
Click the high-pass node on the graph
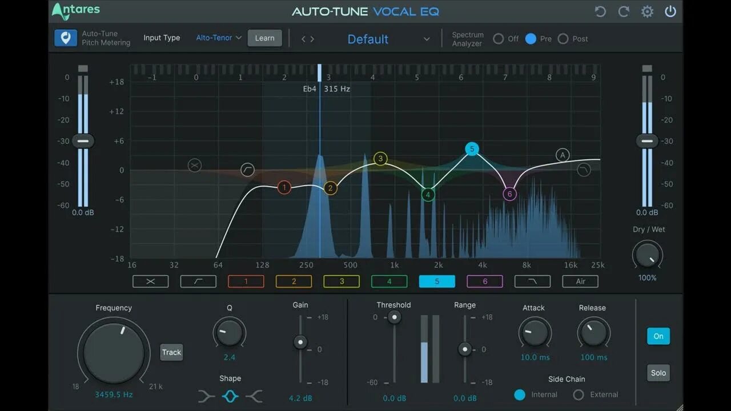pyautogui.click(x=247, y=170)
